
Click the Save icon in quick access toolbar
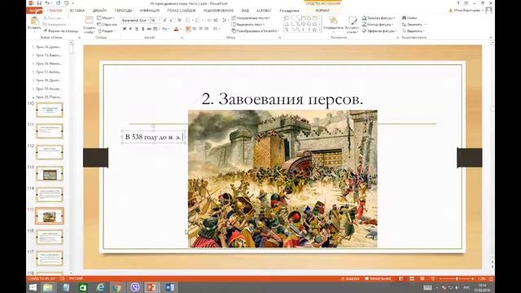[x=39, y=3]
